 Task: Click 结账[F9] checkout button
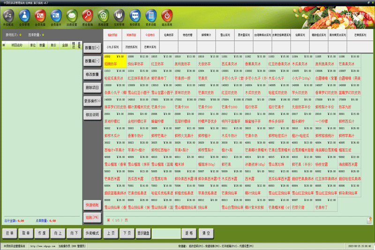tap(92, 218)
